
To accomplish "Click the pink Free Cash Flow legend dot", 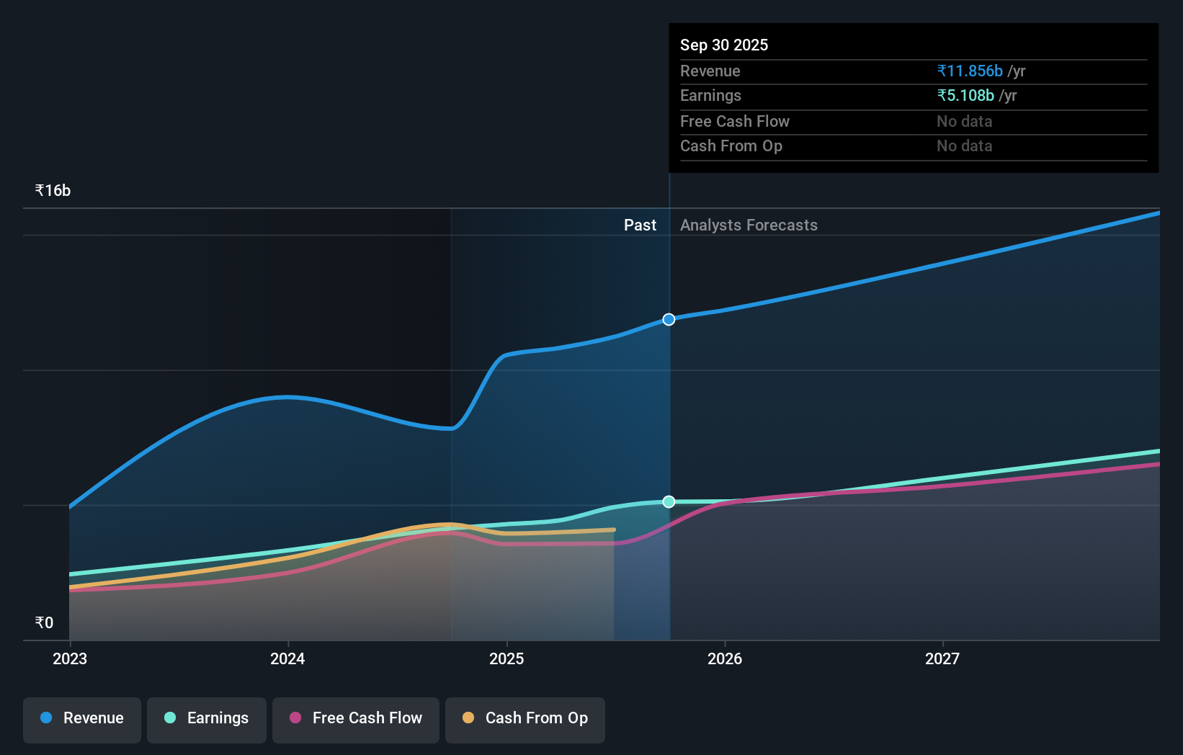I will click(297, 718).
